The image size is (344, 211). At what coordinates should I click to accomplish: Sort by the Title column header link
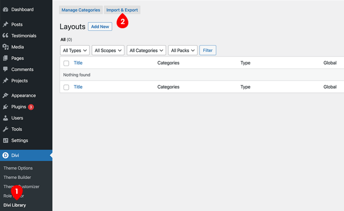click(78, 63)
